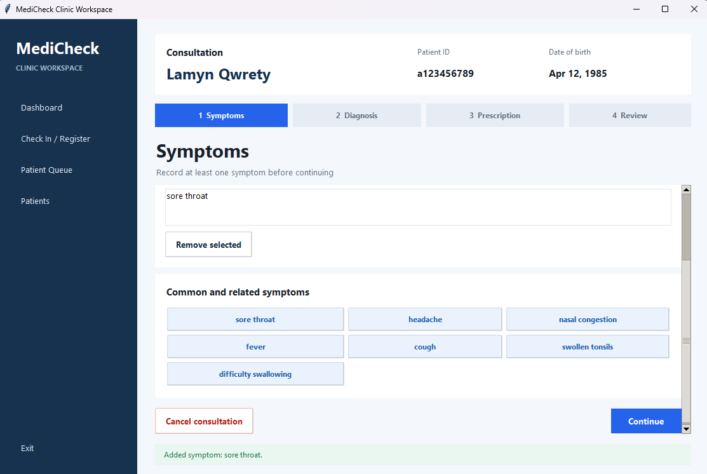Click the Remove selected button
This screenshot has width=707, height=474.
(x=208, y=245)
